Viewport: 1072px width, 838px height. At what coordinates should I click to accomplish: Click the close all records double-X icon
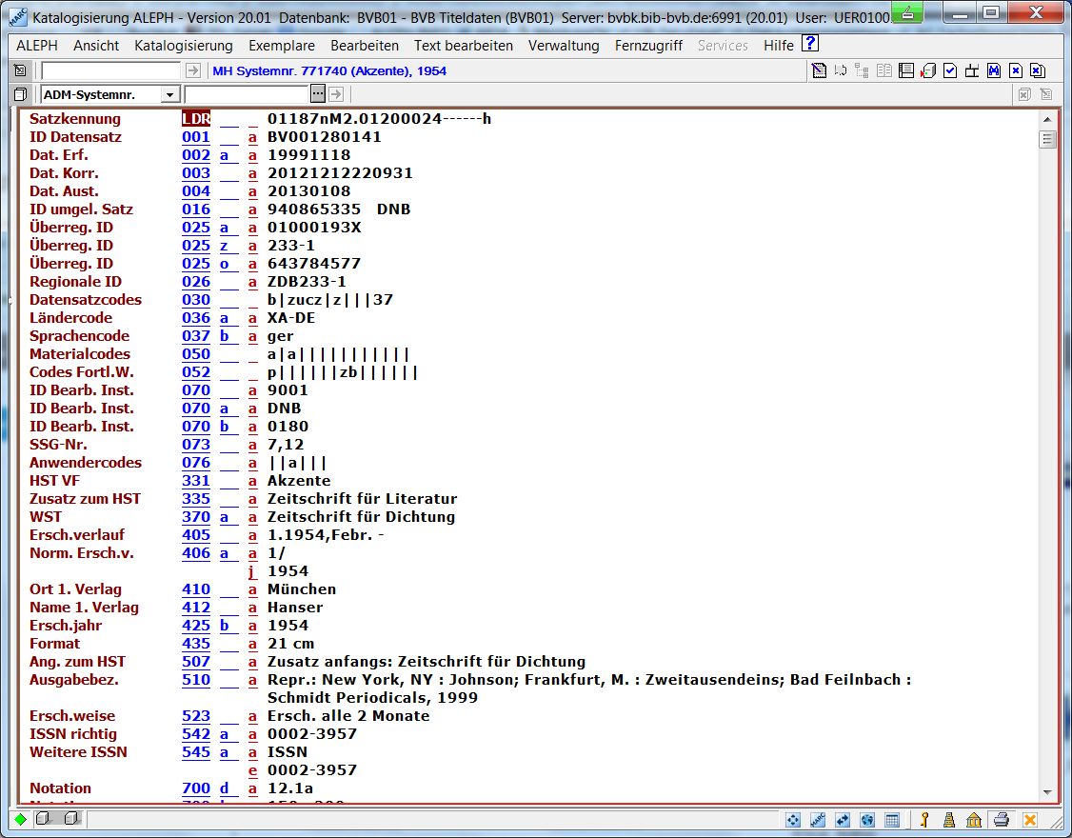pos(1037,70)
